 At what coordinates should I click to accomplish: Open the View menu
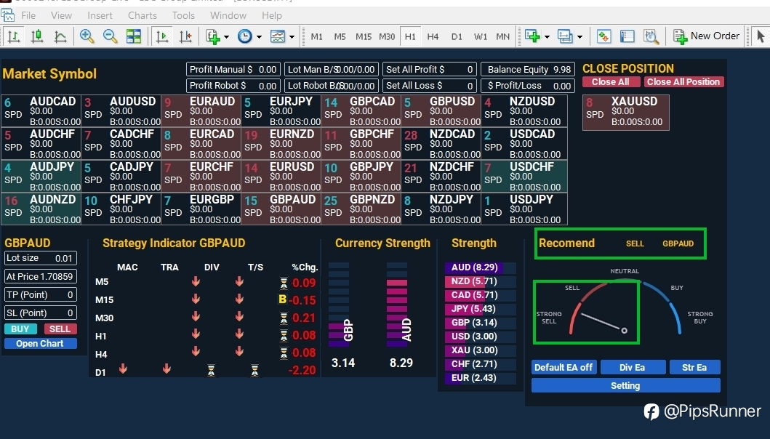(61, 16)
